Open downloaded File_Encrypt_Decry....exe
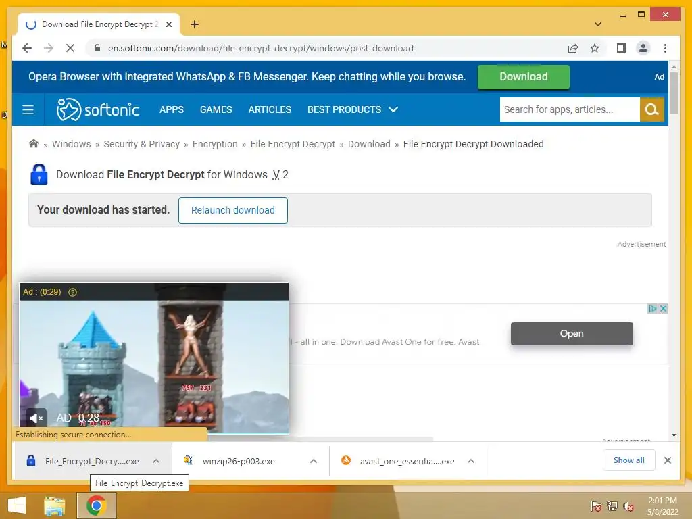Screen dimensions: 692x519 click(x=83, y=461)
